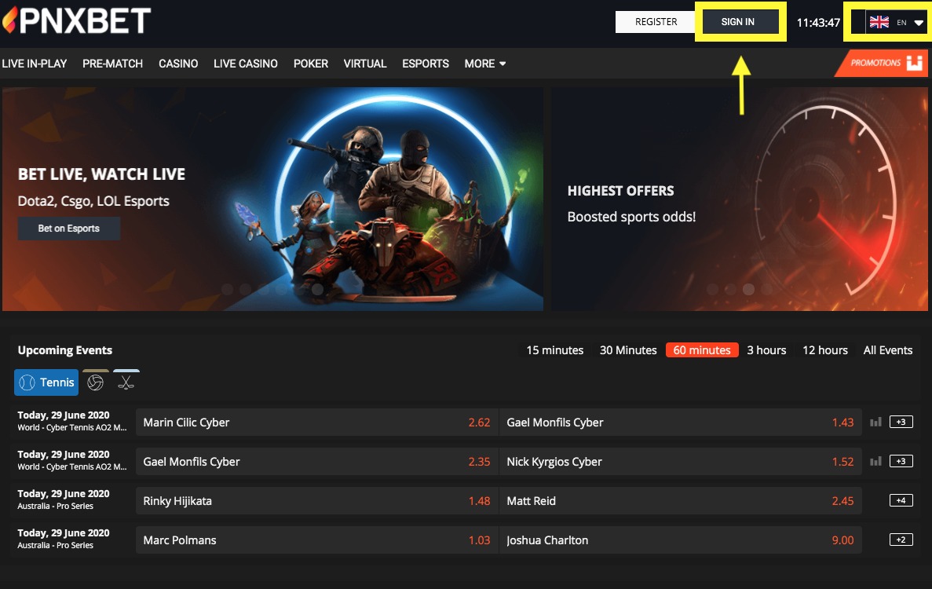Select the Tennis sport tab
Viewport: 932px width, 589px height.
[x=46, y=382]
